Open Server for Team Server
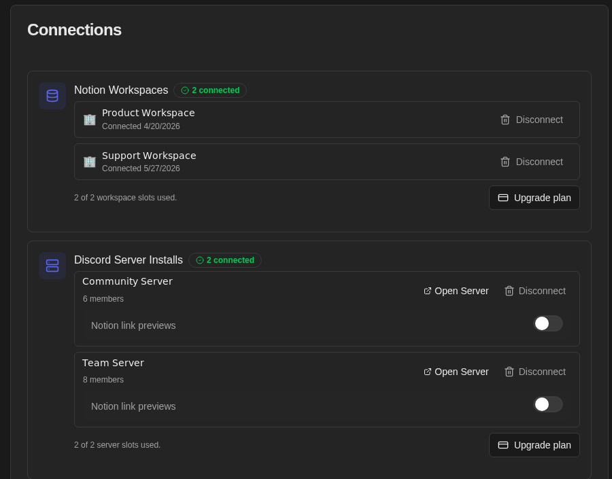612x479 pixels. pyautogui.click(x=456, y=372)
